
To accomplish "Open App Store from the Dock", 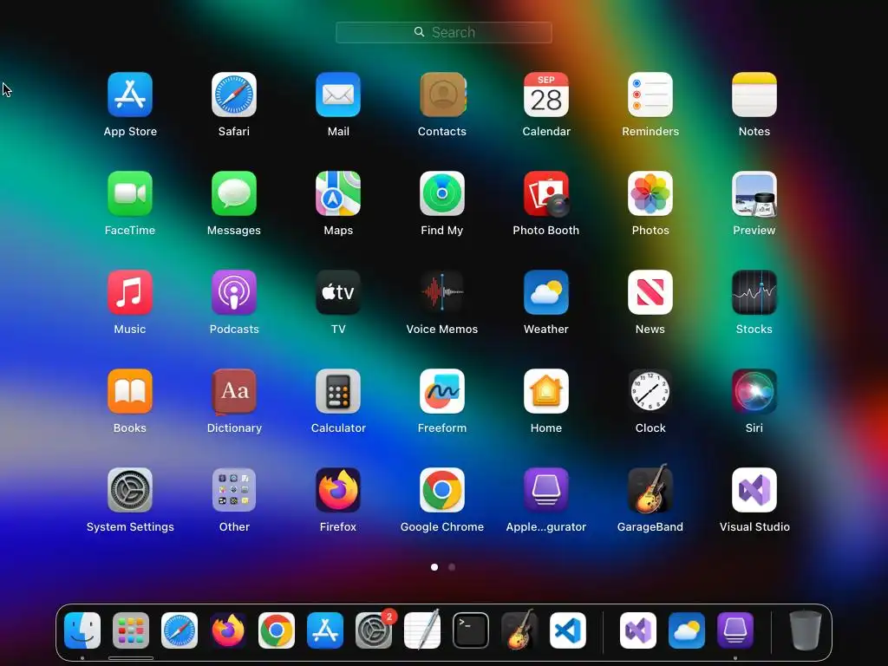I will [325, 630].
